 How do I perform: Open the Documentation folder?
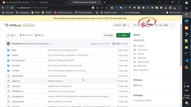click(19, 60)
